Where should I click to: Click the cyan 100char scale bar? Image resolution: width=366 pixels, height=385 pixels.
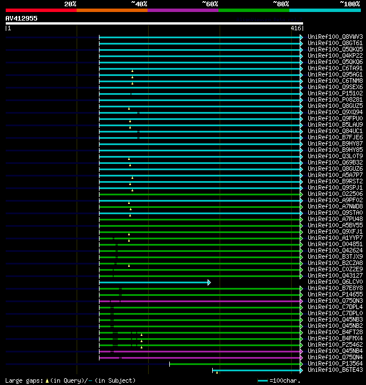point(262,381)
